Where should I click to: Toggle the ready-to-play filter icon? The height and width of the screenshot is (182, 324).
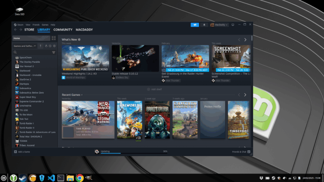point(54,46)
